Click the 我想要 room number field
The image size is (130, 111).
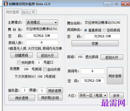pyautogui.click(x=26, y=69)
